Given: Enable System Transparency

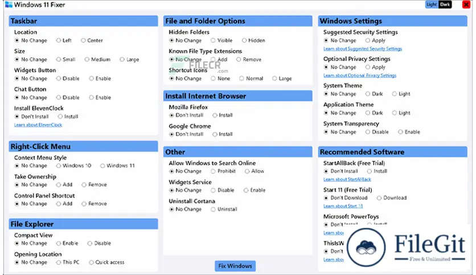Looking at the screenshot, I should [409, 132].
